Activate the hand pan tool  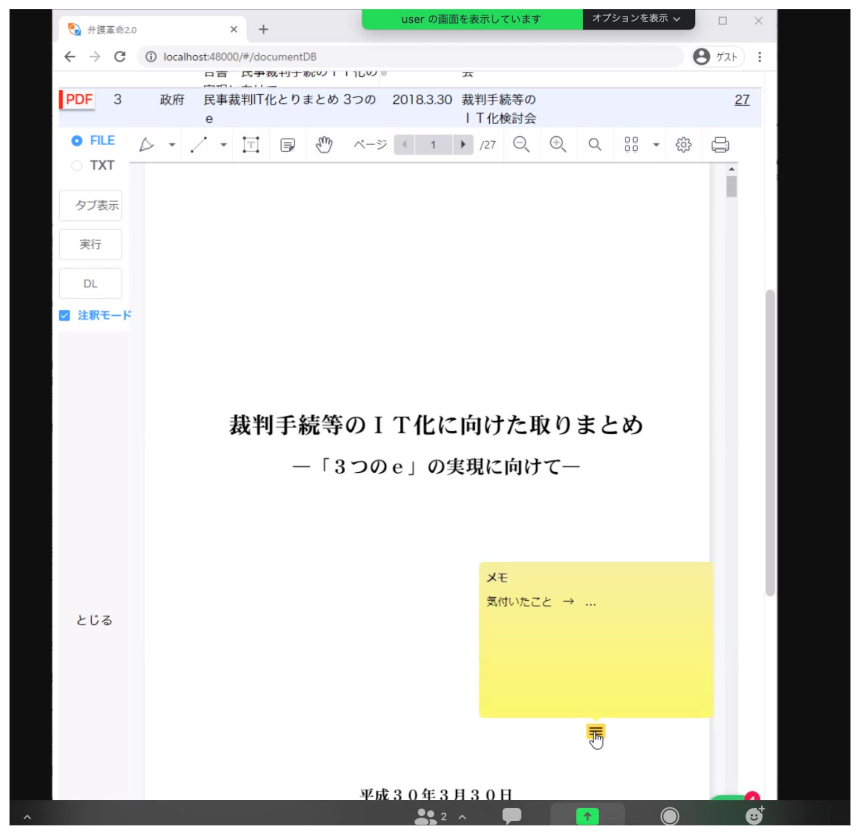(x=324, y=145)
